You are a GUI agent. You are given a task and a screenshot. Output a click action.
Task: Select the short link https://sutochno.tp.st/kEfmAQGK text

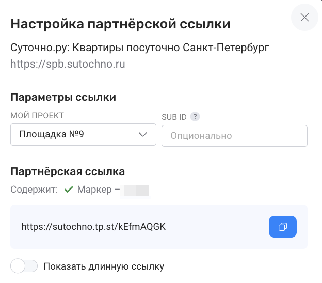93,227
